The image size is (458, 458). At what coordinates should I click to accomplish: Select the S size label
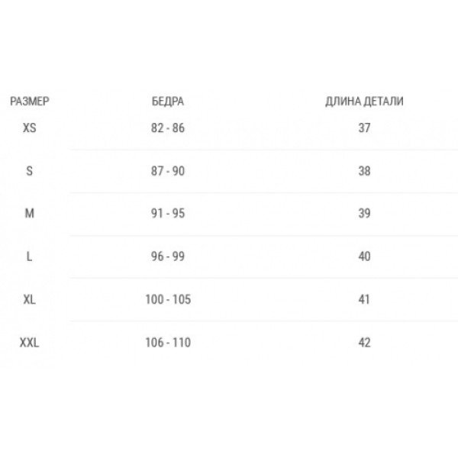[x=30, y=171]
